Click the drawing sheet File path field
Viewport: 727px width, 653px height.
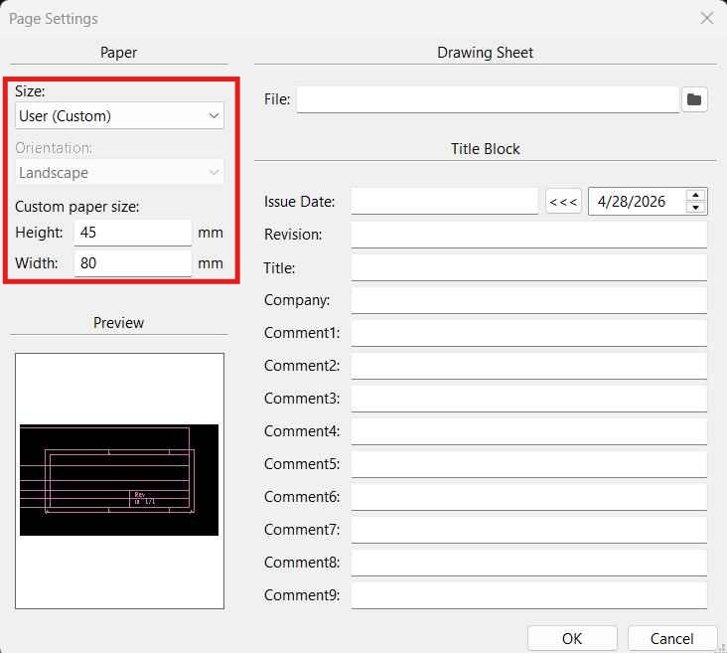click(x=488, y=99)
